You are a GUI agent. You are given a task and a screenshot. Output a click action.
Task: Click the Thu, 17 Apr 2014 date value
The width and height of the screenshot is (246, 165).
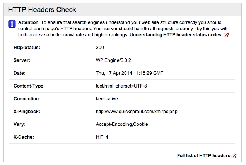click(130, 73)
